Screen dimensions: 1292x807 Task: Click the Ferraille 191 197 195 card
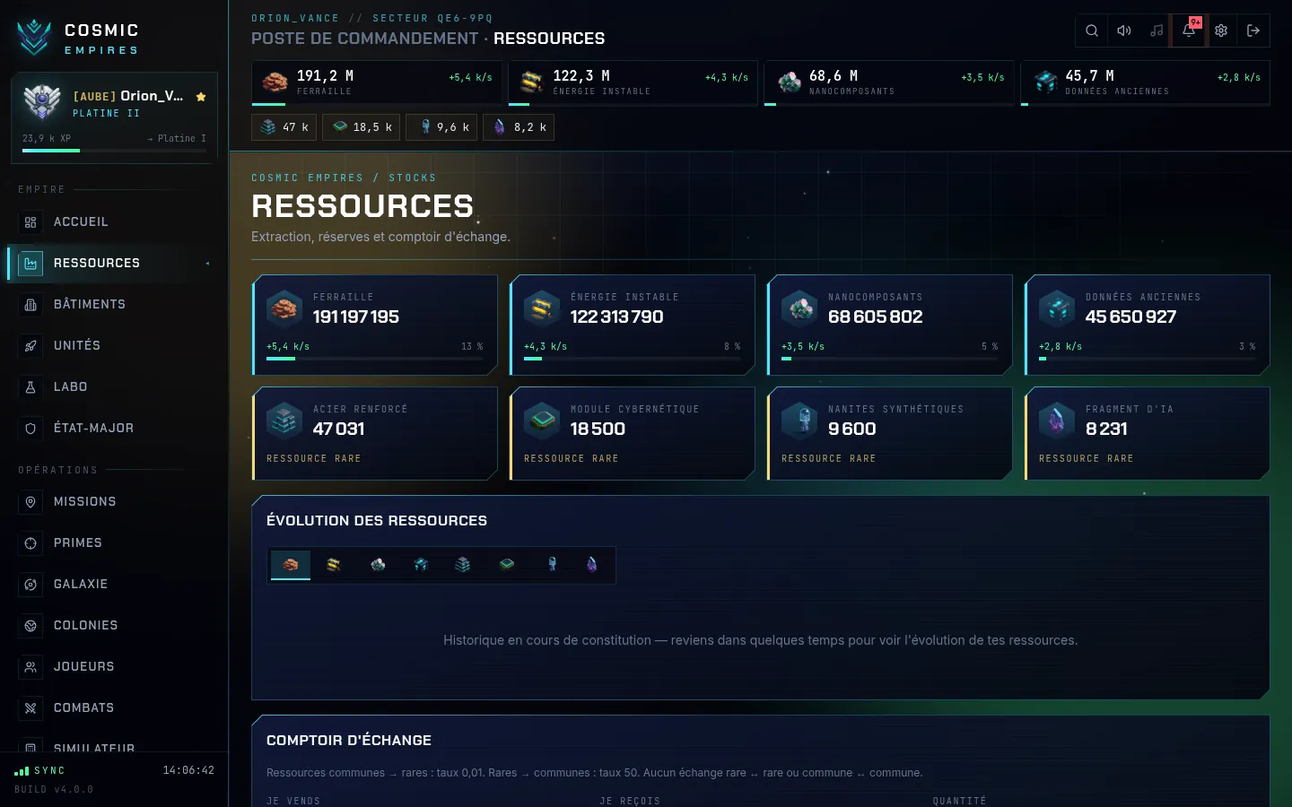[x=375, y=325]
